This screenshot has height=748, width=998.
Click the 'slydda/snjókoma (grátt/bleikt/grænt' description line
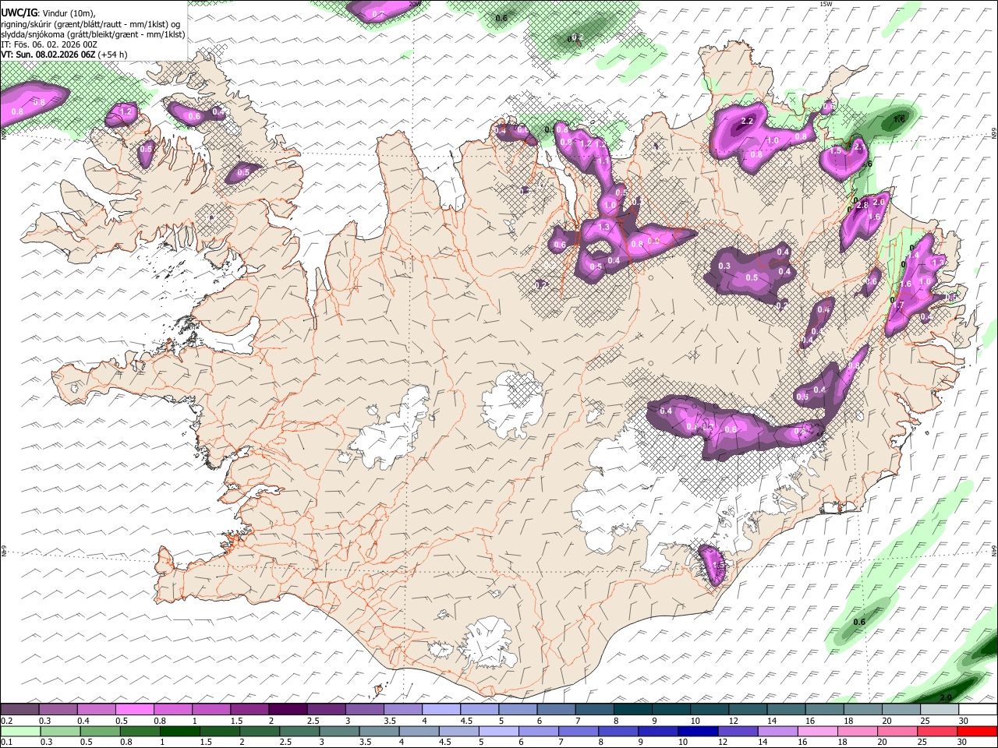[93, 34]
